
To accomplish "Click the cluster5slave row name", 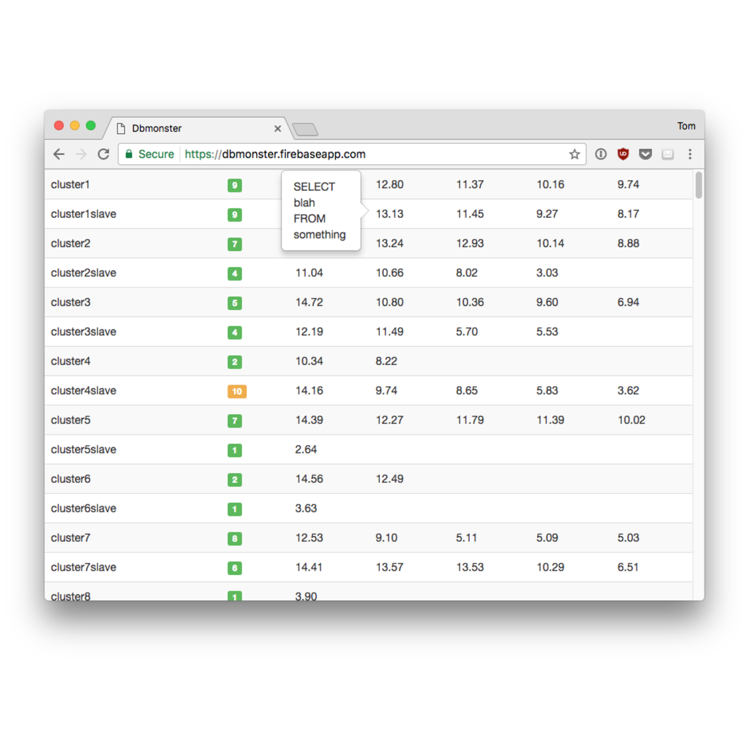I will (x=84, y=449).
